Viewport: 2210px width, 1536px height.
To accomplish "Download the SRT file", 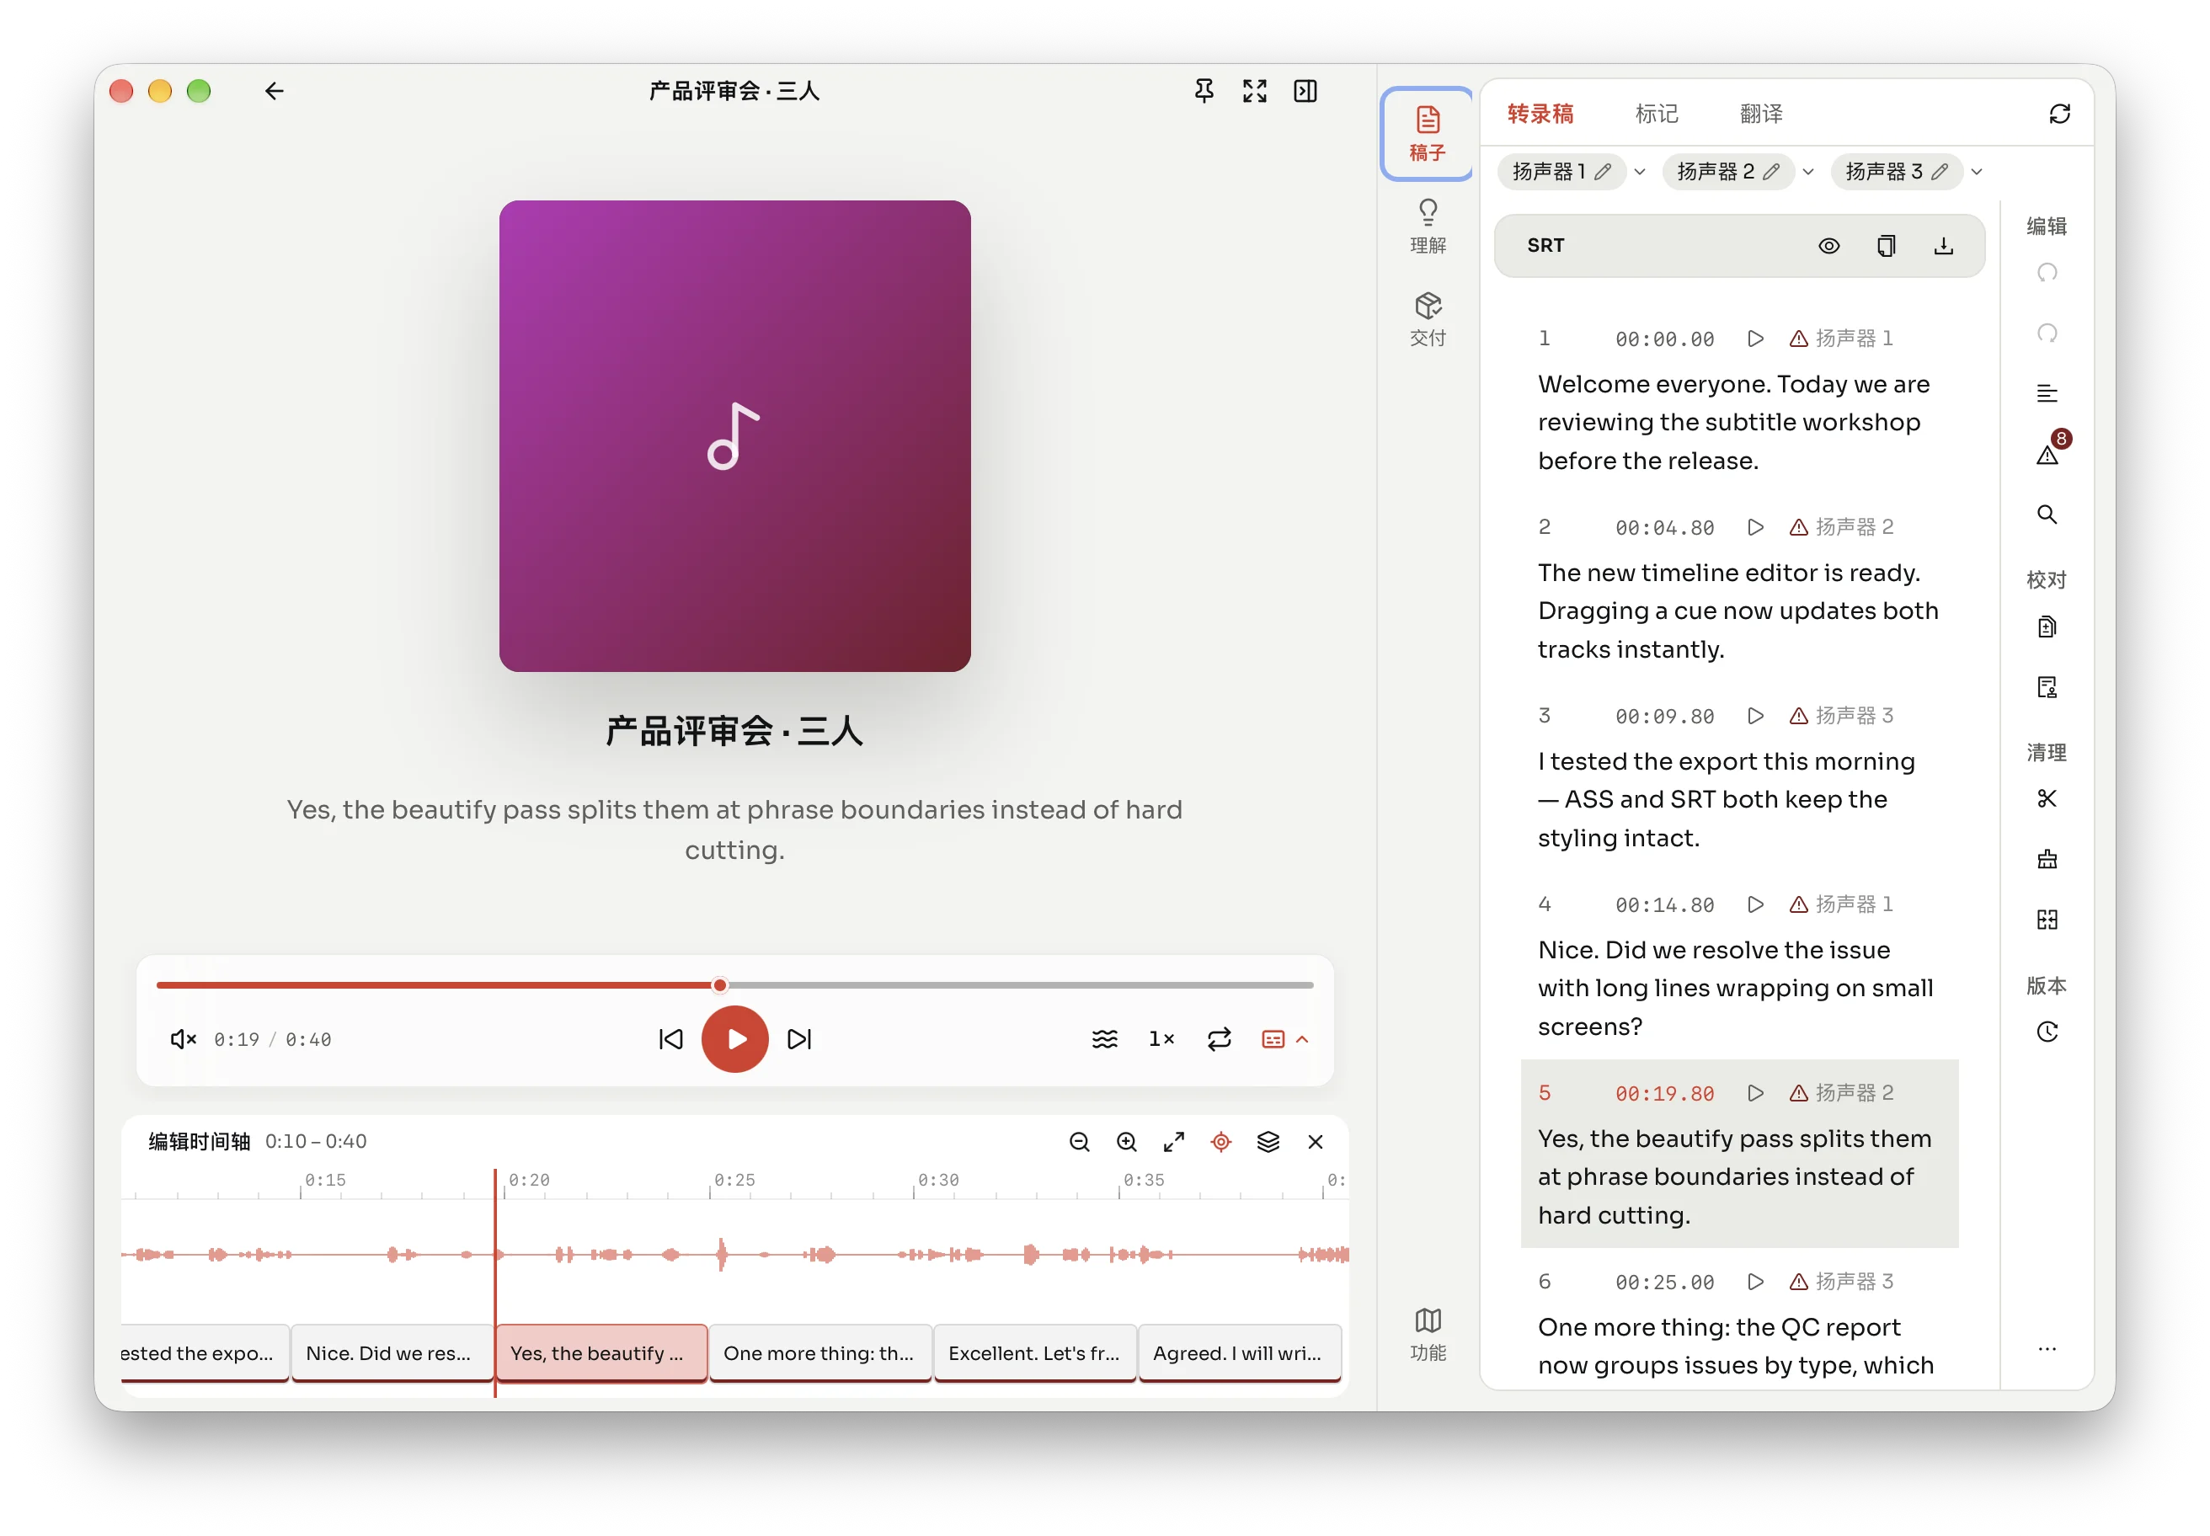I will 1943,247.
